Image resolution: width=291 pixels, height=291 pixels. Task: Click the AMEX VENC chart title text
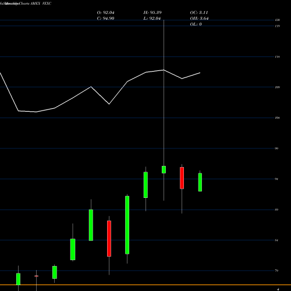click(41, 3)
